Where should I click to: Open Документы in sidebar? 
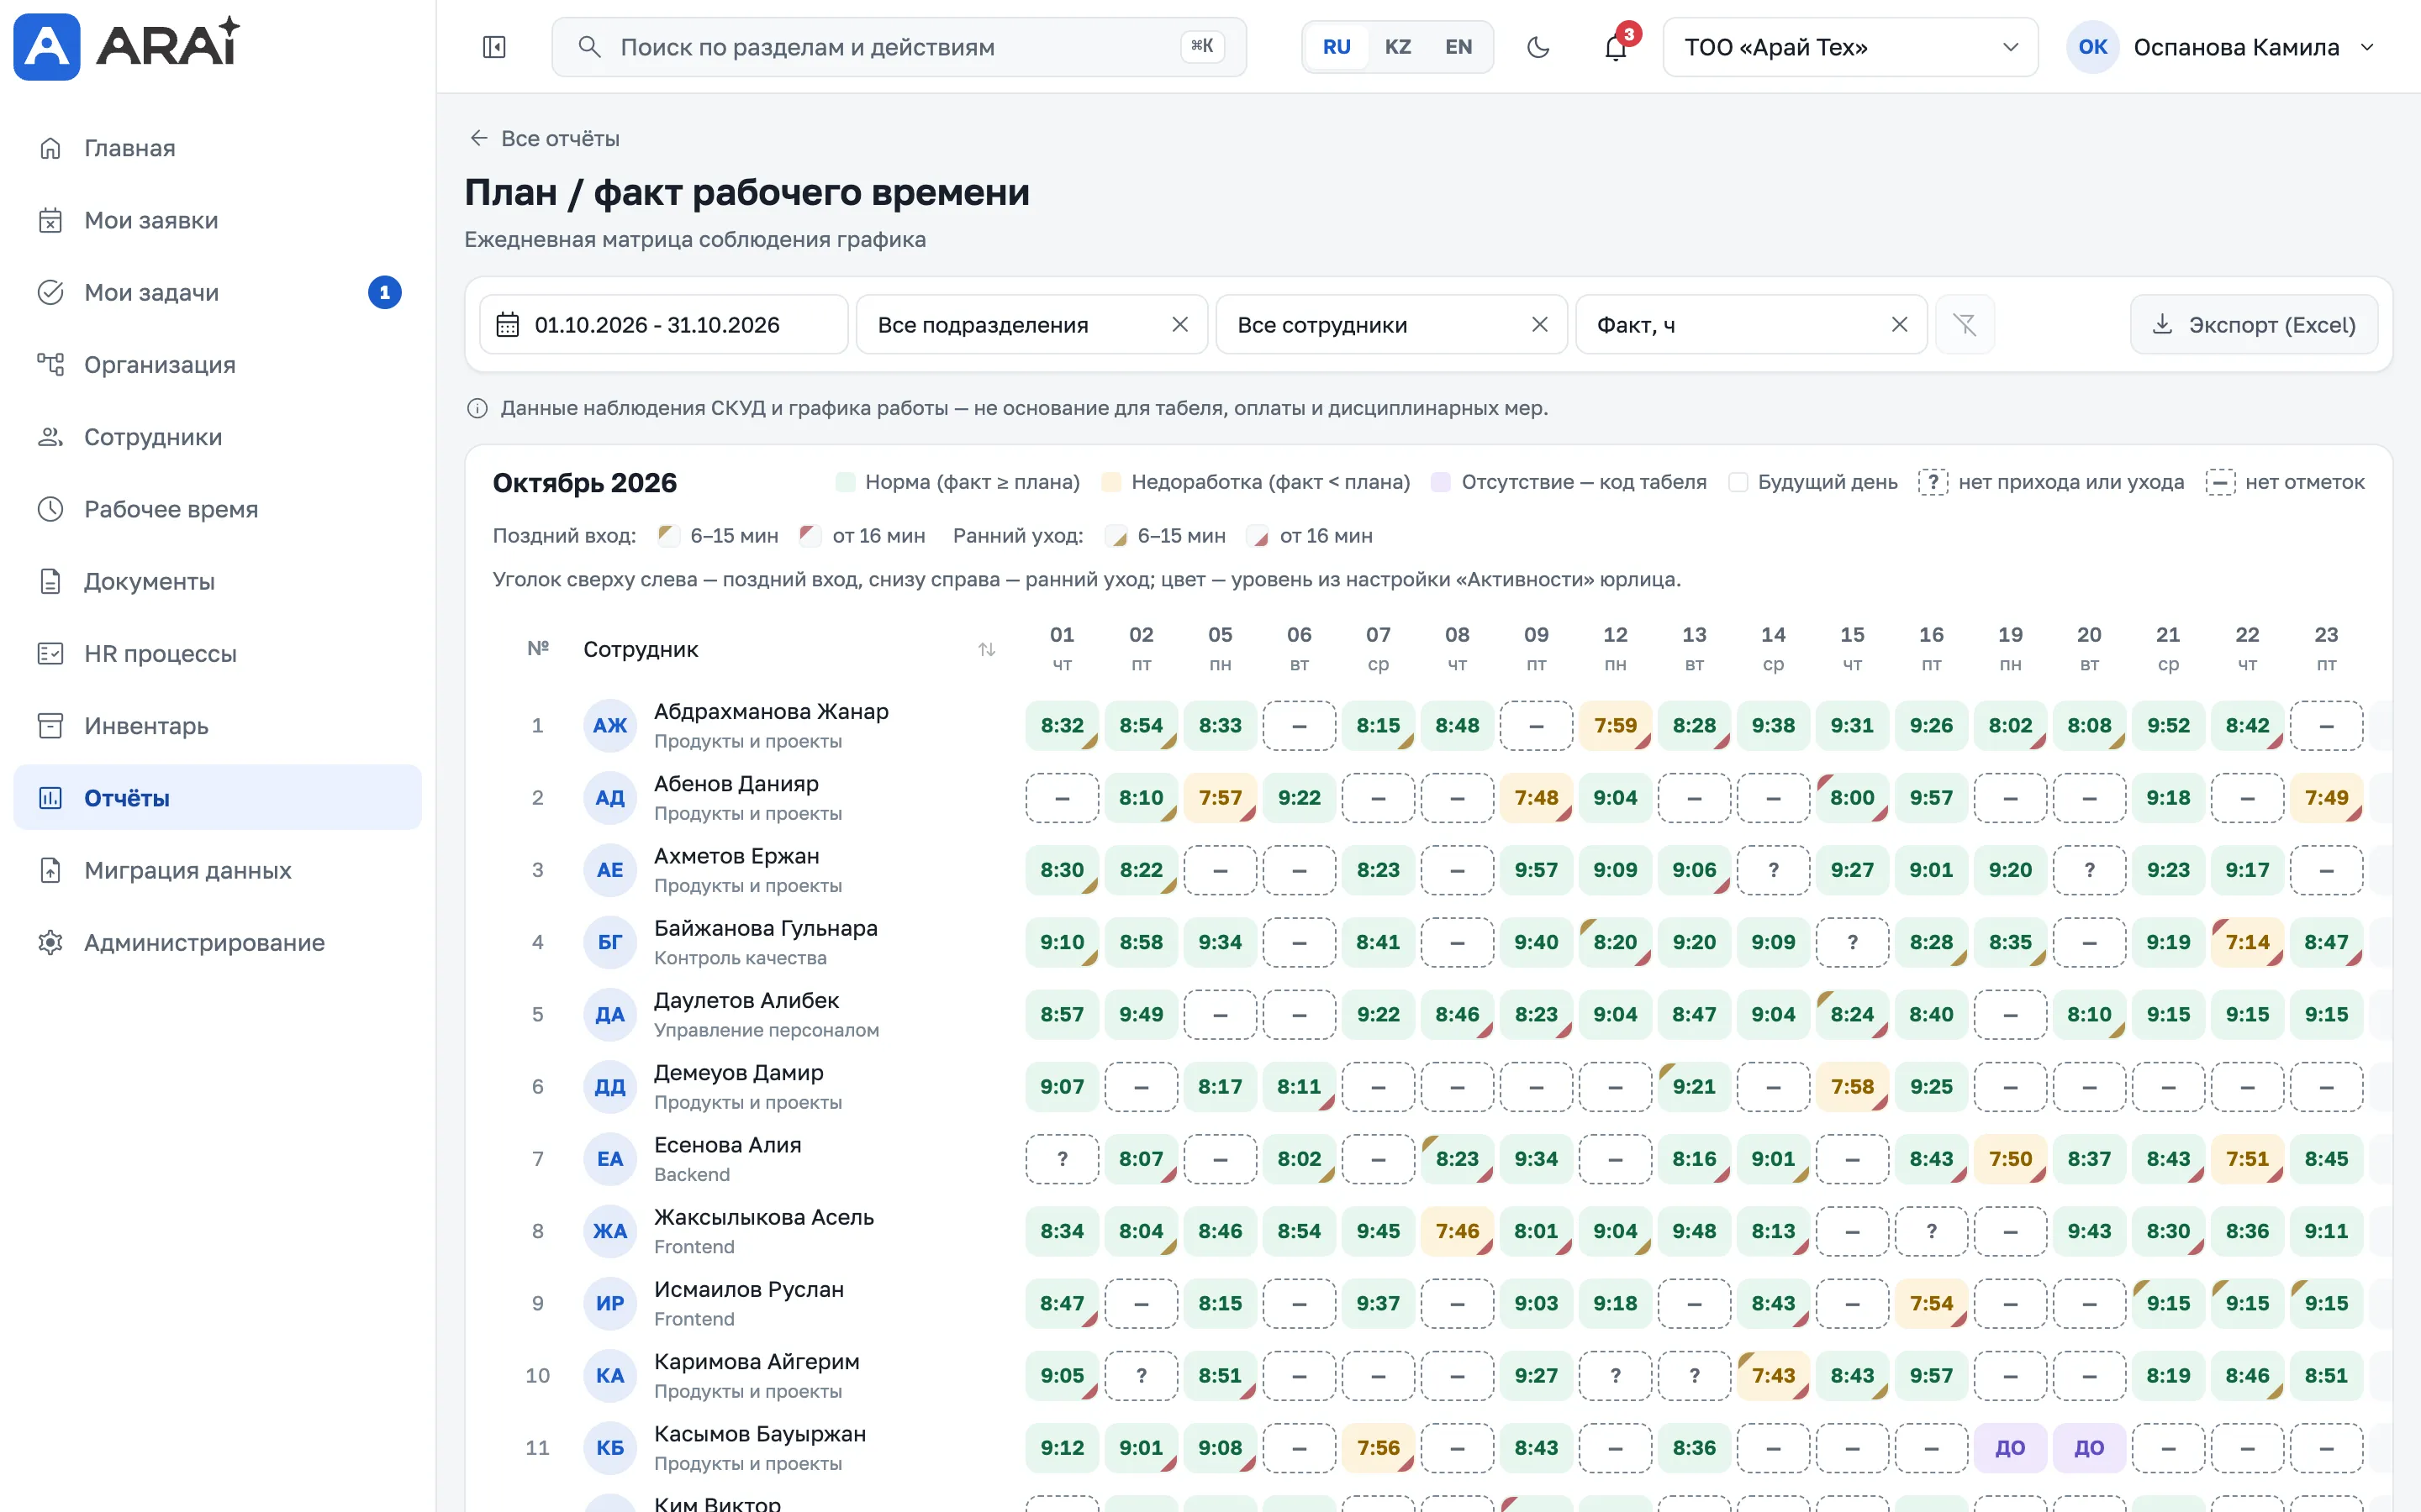(217, 581)
